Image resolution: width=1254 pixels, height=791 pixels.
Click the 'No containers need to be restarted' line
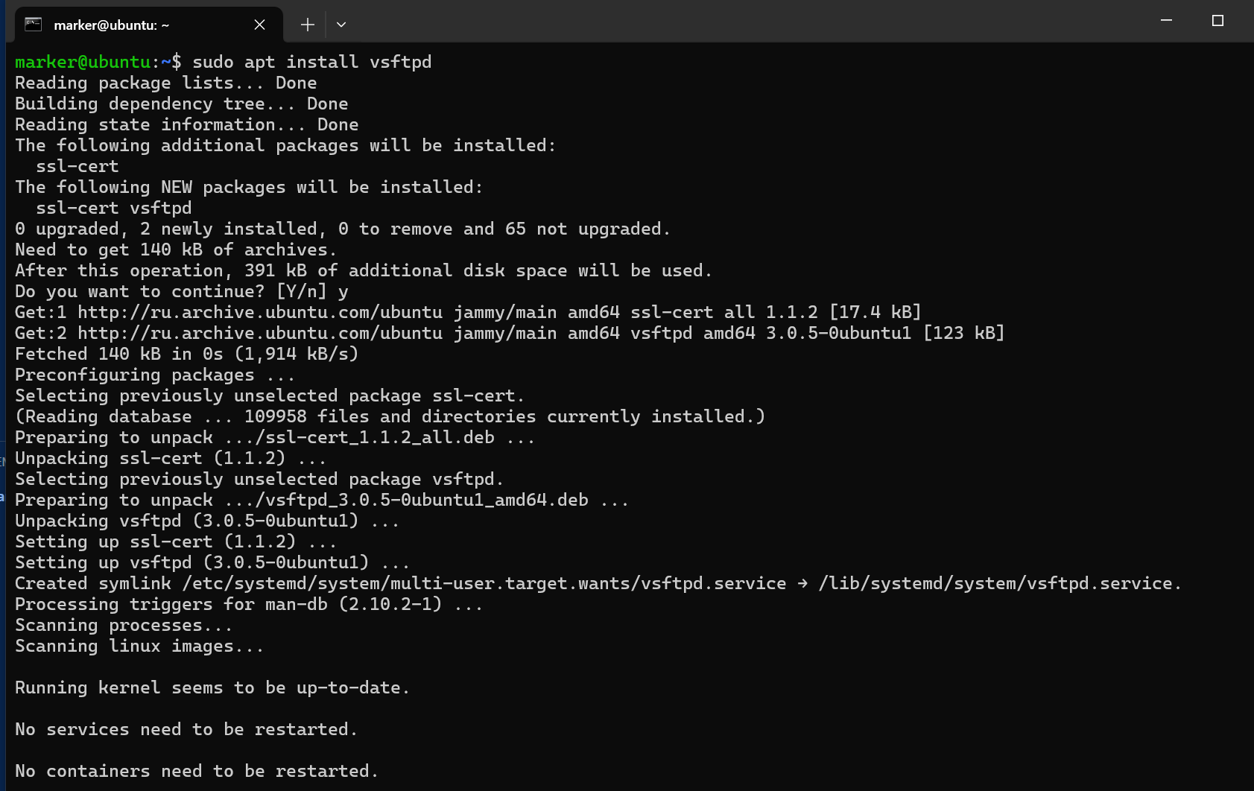tap(197, 771)
